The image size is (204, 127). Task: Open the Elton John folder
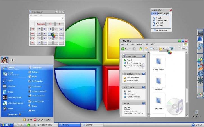point(158,102)
